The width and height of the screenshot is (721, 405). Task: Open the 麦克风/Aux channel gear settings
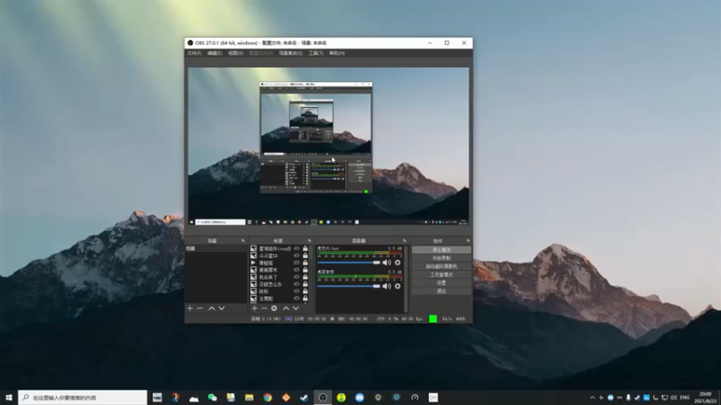pos(397,263)
